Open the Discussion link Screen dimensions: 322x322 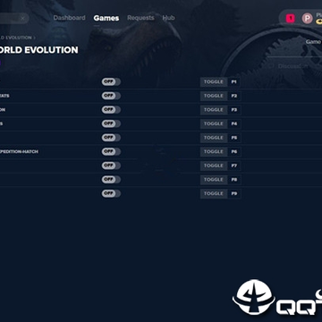292,66
